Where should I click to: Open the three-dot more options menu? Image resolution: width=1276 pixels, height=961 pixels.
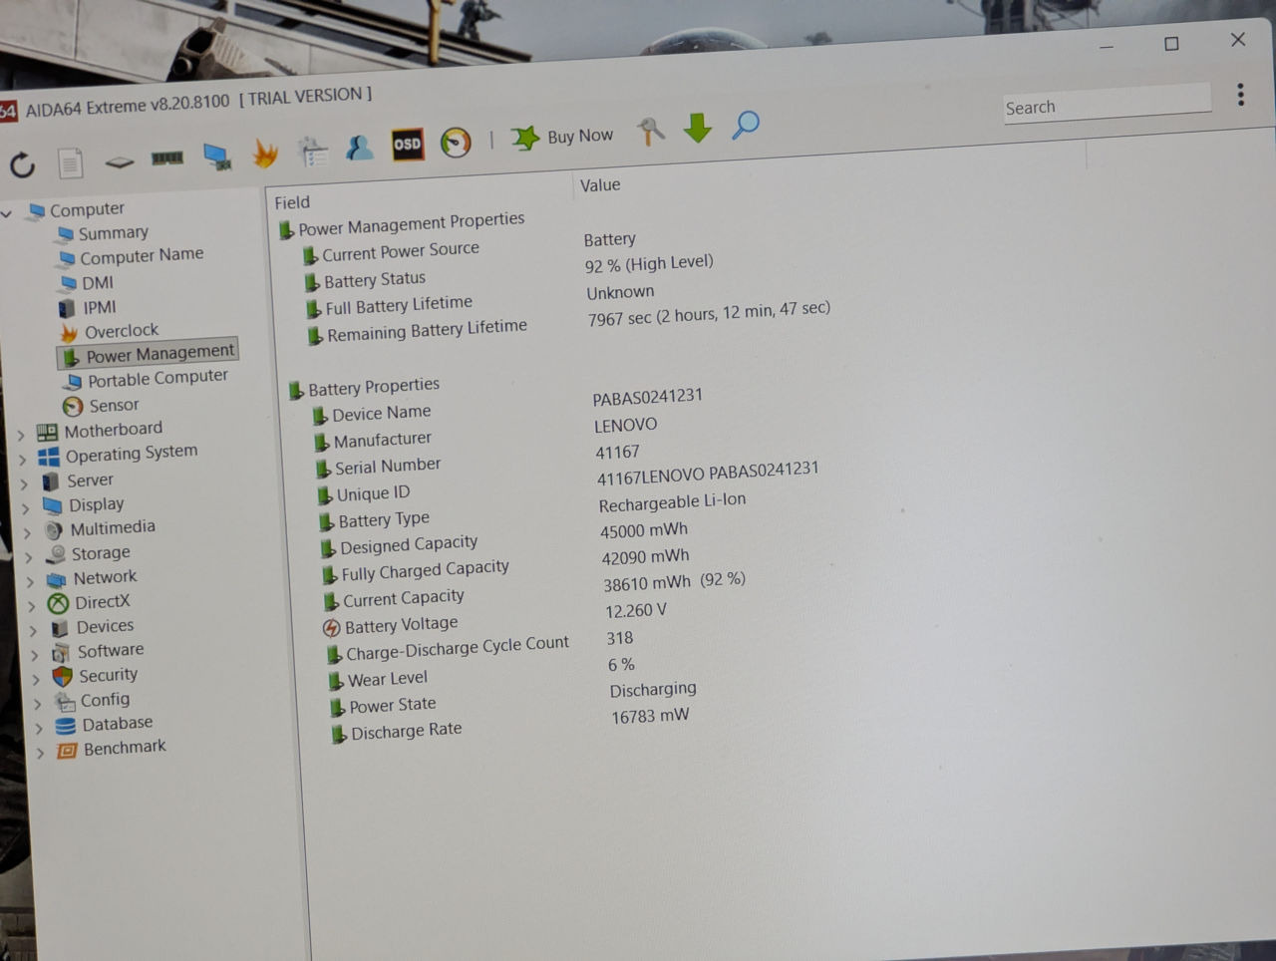(1241, 94)
